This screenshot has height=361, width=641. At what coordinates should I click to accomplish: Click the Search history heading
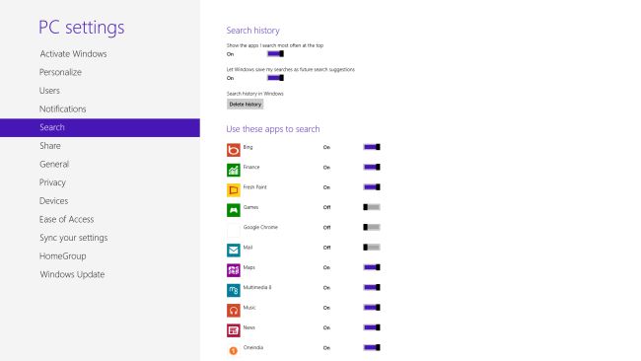point(253,31)
